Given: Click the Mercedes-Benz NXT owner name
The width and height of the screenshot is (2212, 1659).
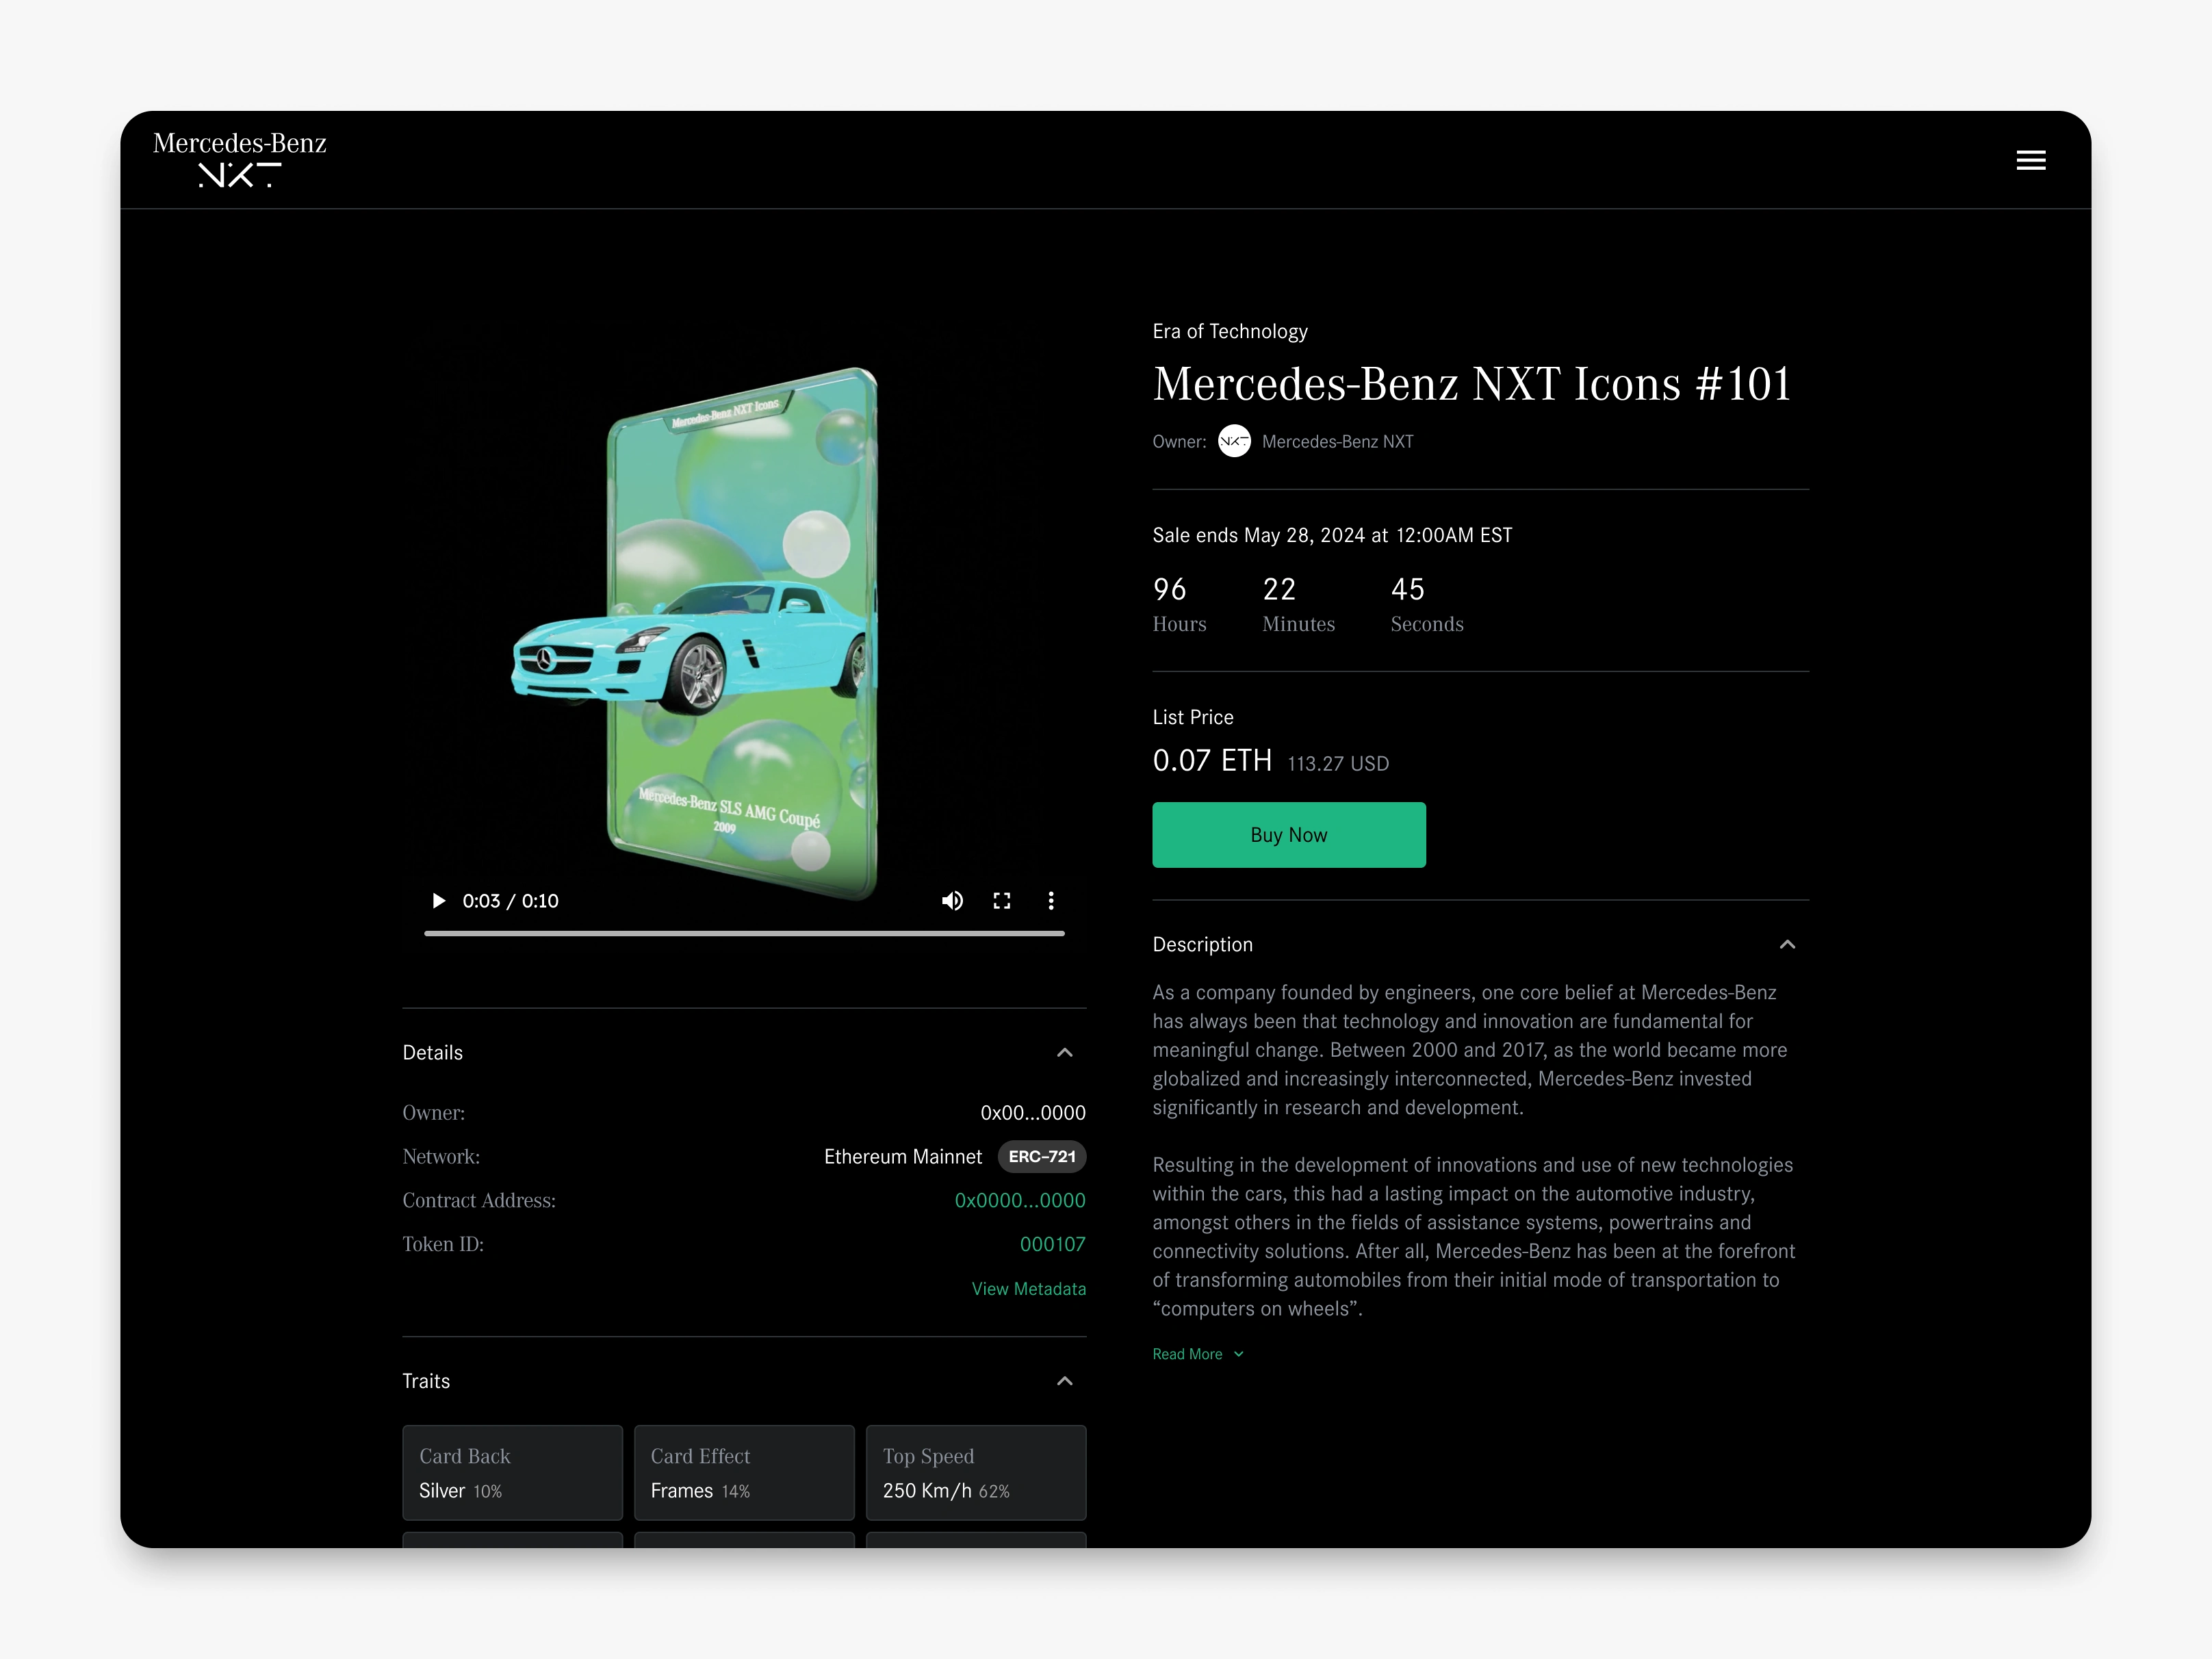Looking at the screenshot, I should [1337, 441].
